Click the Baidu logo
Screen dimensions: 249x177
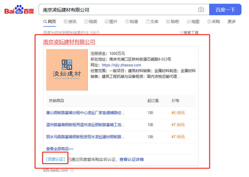[19, 10]
